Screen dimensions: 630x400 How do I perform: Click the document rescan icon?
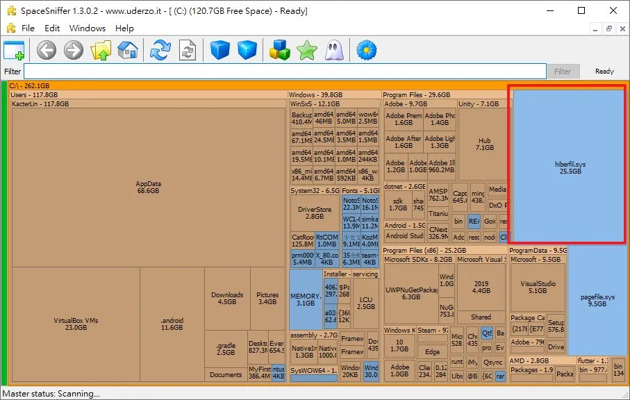click(x=188, y=51)
